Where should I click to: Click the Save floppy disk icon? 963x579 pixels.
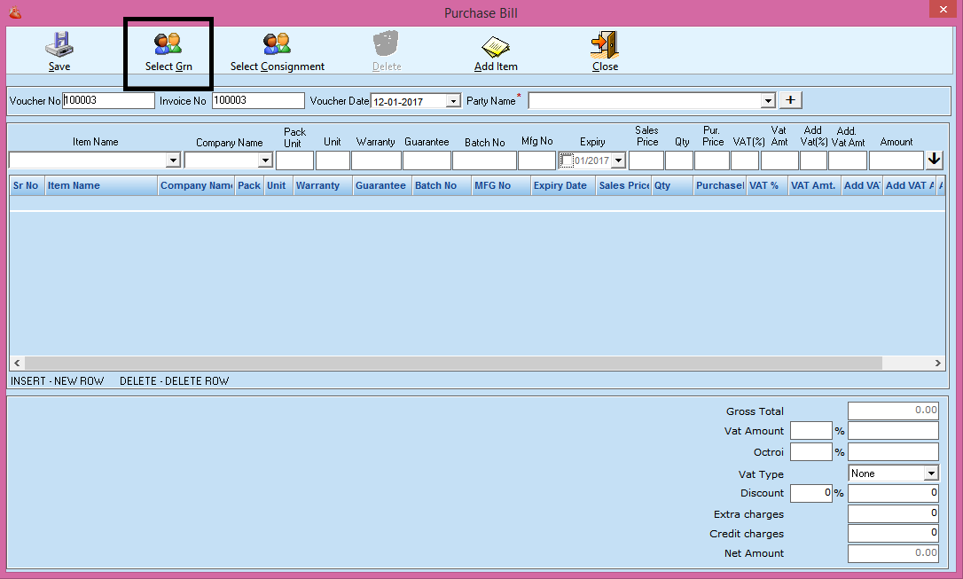pos(59,44)
